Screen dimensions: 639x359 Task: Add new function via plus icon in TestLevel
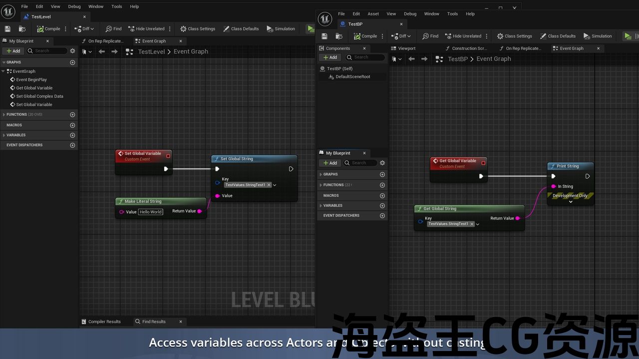72,115
